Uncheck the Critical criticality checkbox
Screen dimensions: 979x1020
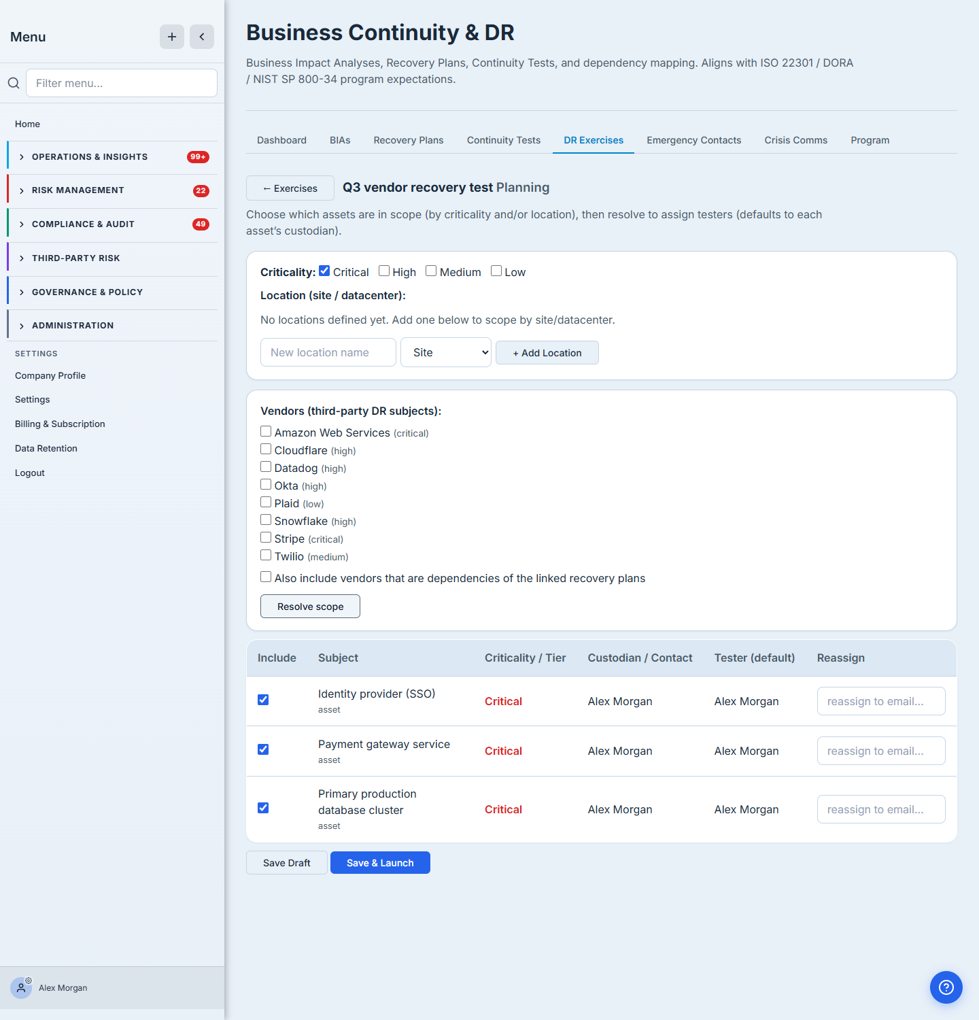pos(324,271)
